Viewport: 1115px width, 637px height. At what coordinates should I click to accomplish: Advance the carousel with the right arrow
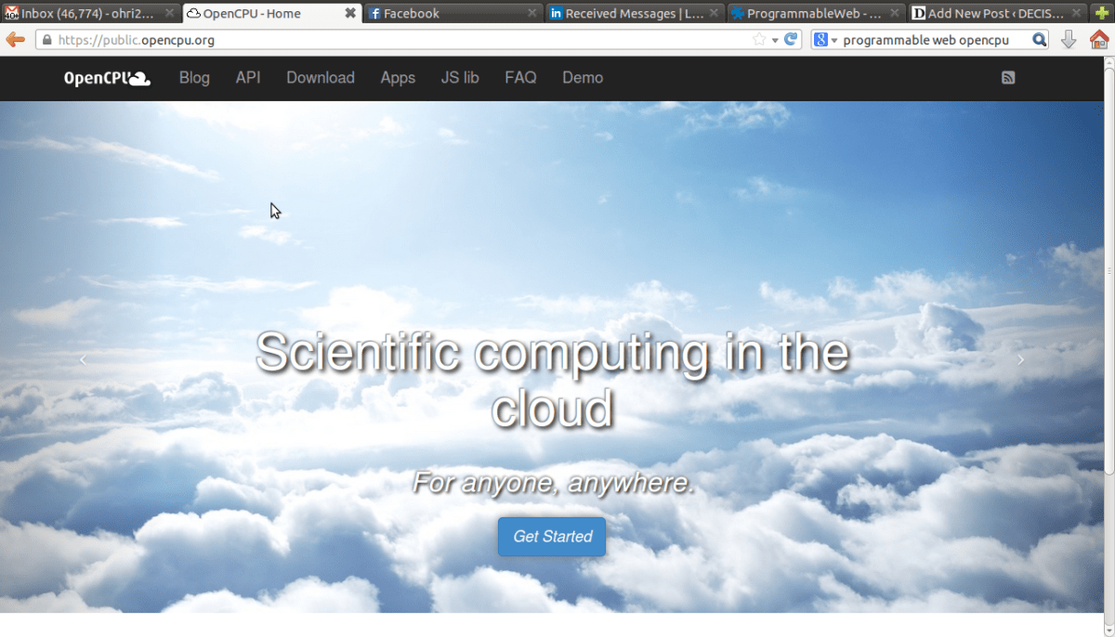1020,359
